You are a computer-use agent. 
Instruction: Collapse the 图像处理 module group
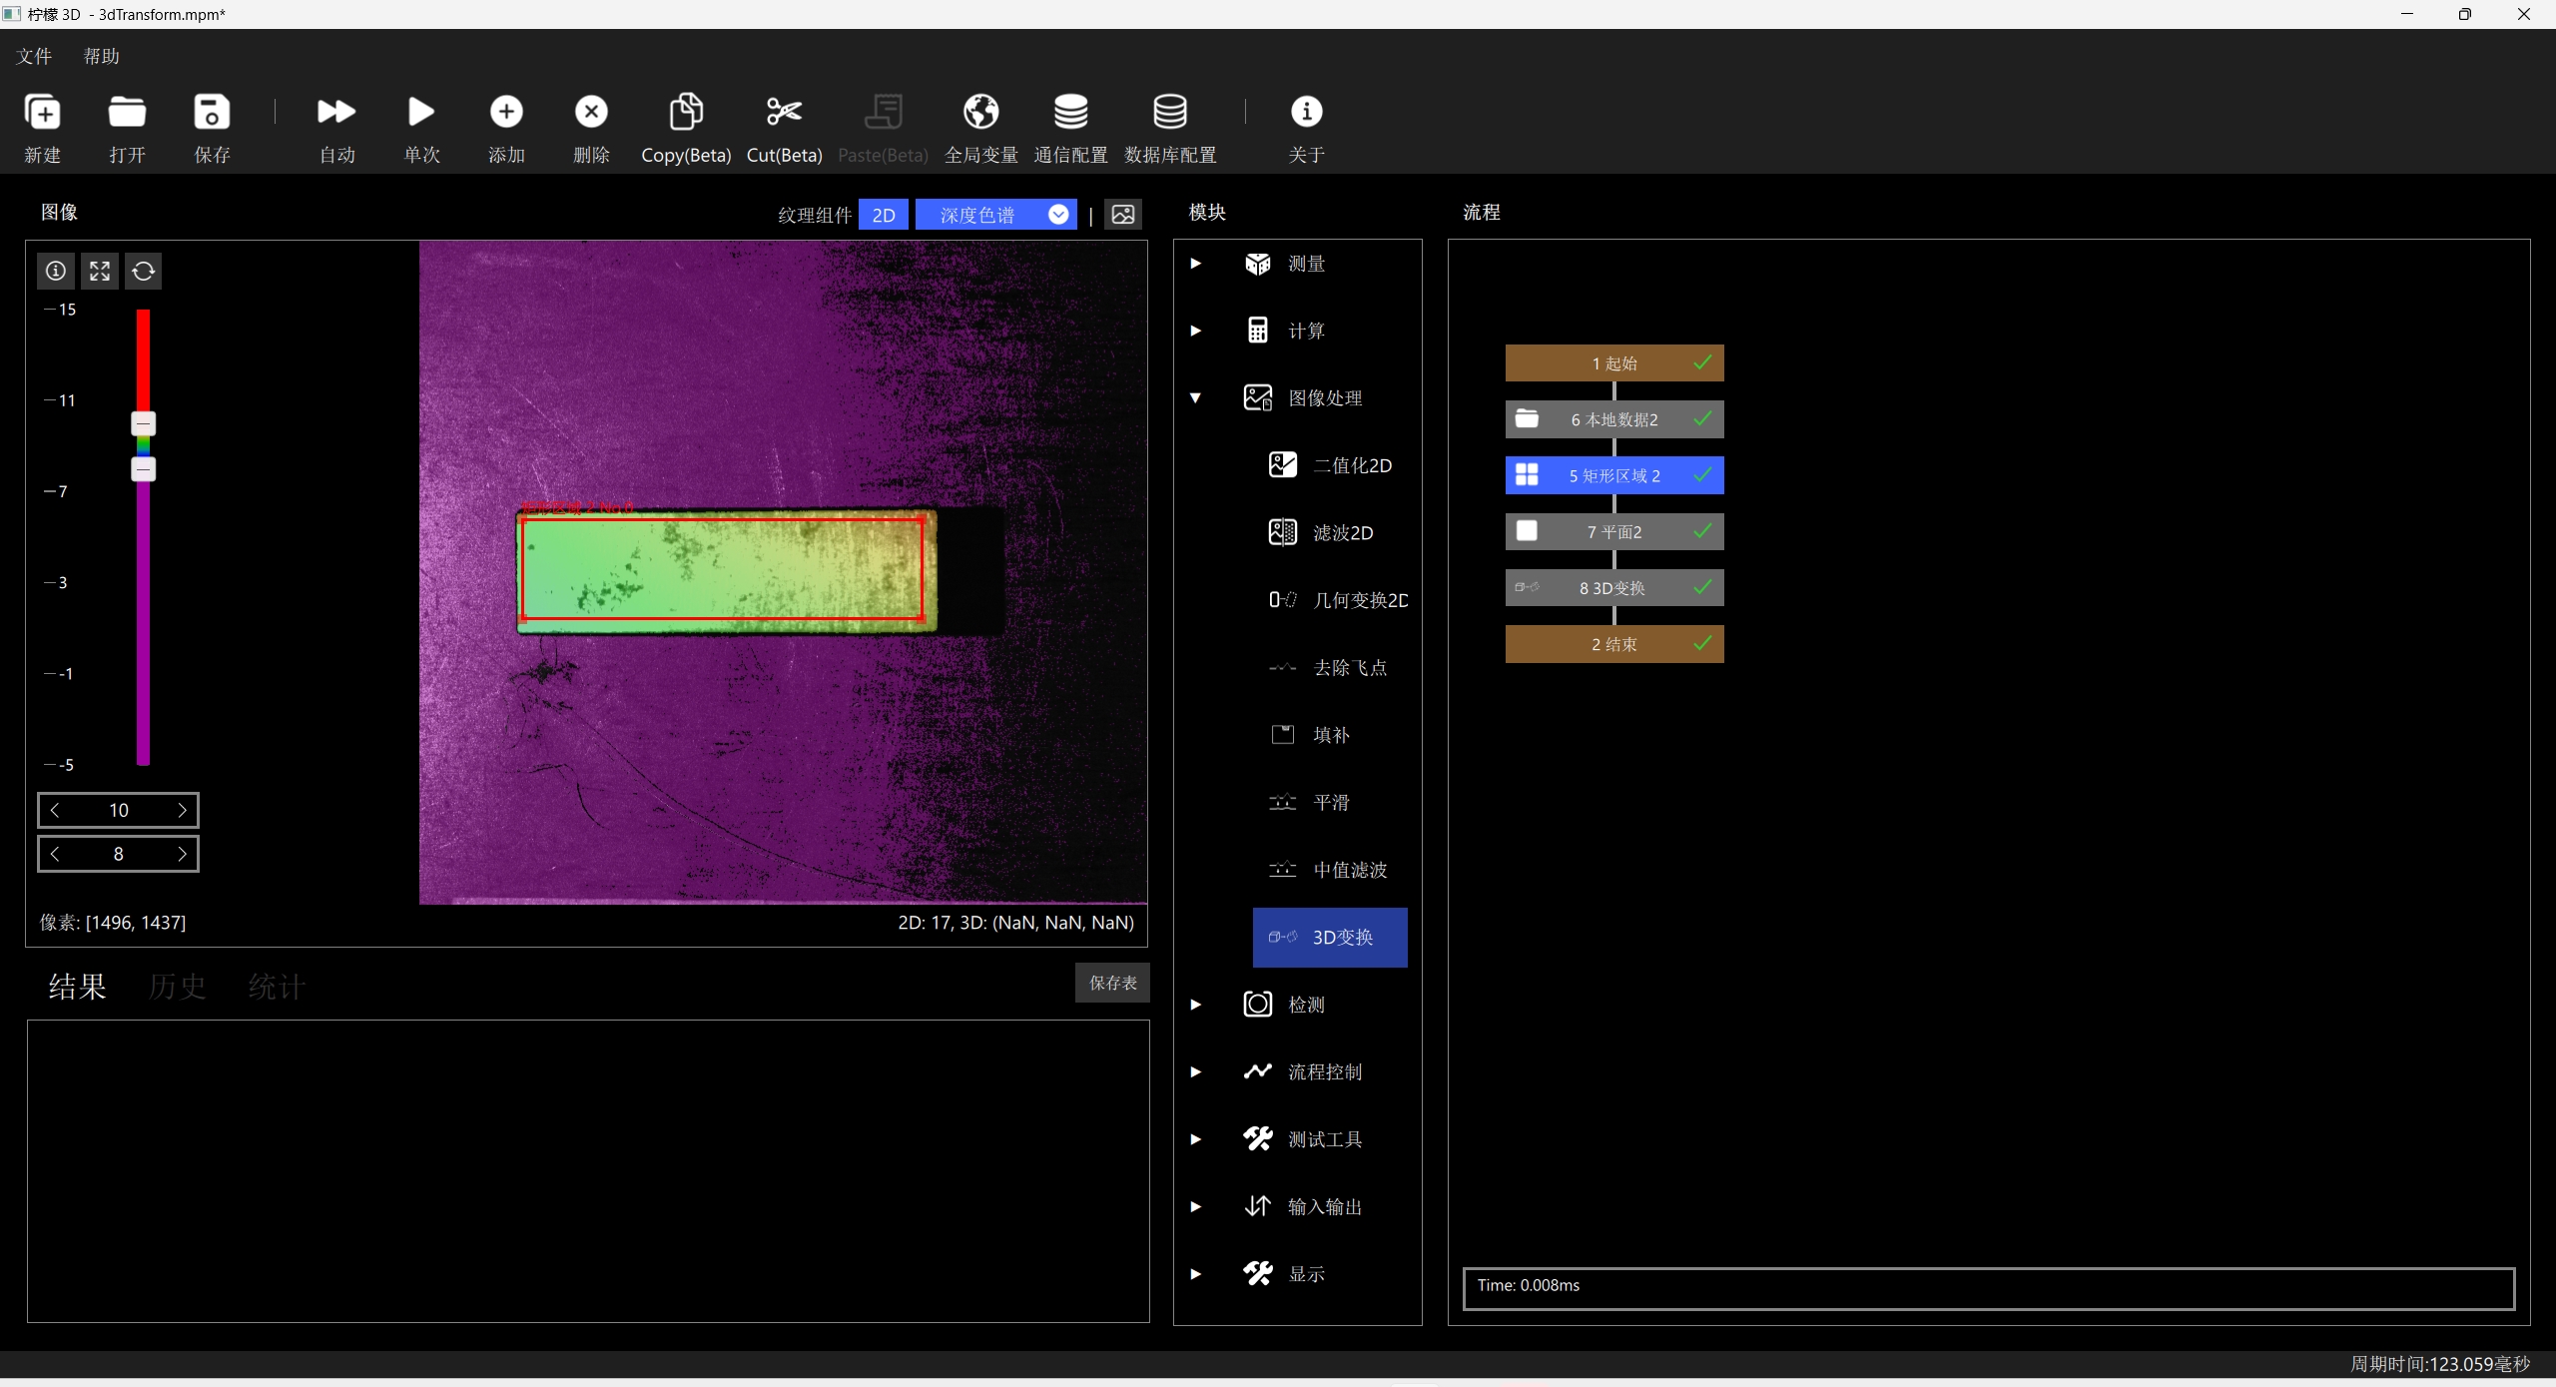click(1195, 397)
